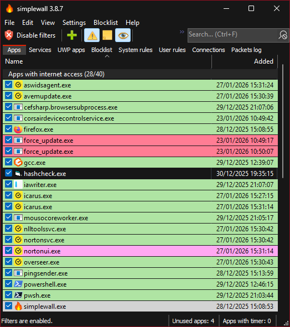Switch to the Blocklist tab

click(102, 50)
